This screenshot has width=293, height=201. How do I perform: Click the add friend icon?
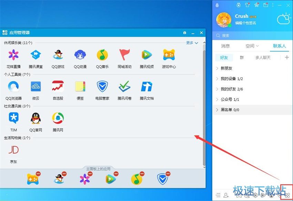[x=226, y=195]
